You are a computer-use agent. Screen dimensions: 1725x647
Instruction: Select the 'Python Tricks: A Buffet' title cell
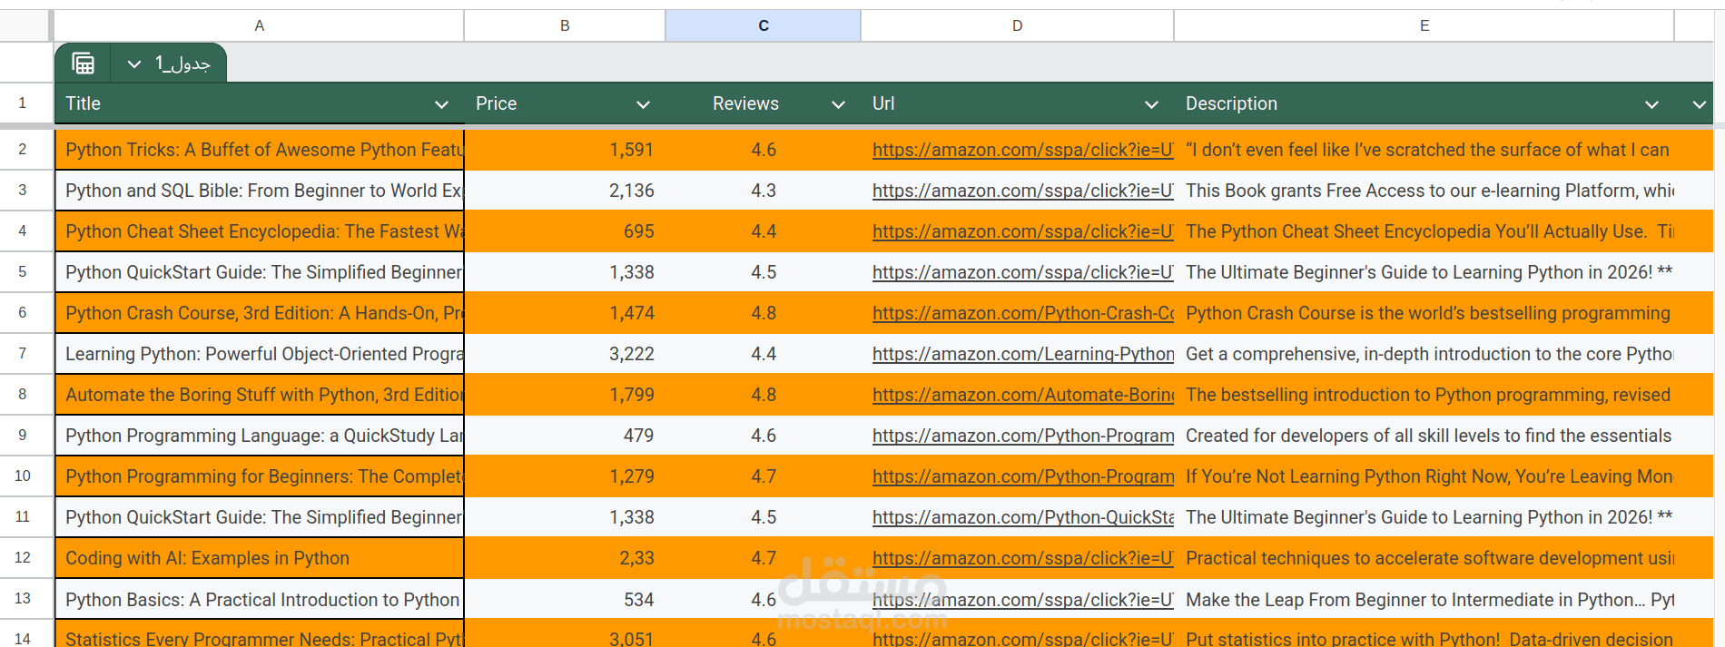[x=260, y=150]
